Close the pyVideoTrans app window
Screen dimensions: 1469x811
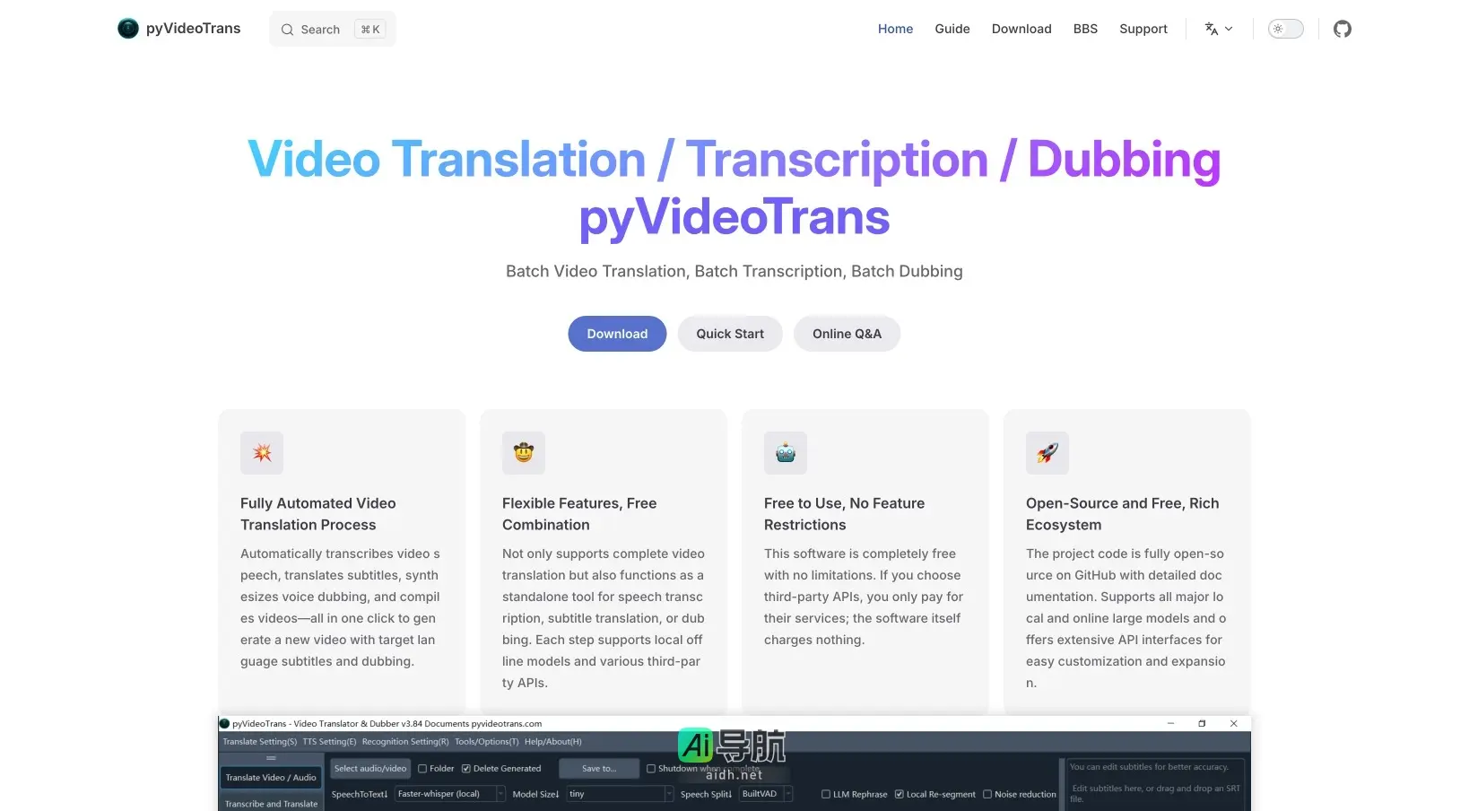[x=1234, y=723]
